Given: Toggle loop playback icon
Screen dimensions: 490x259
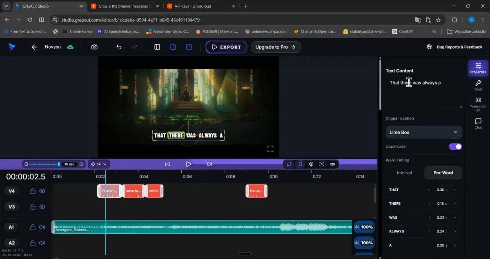Looking at the screenshot, I should coord(289,164).
